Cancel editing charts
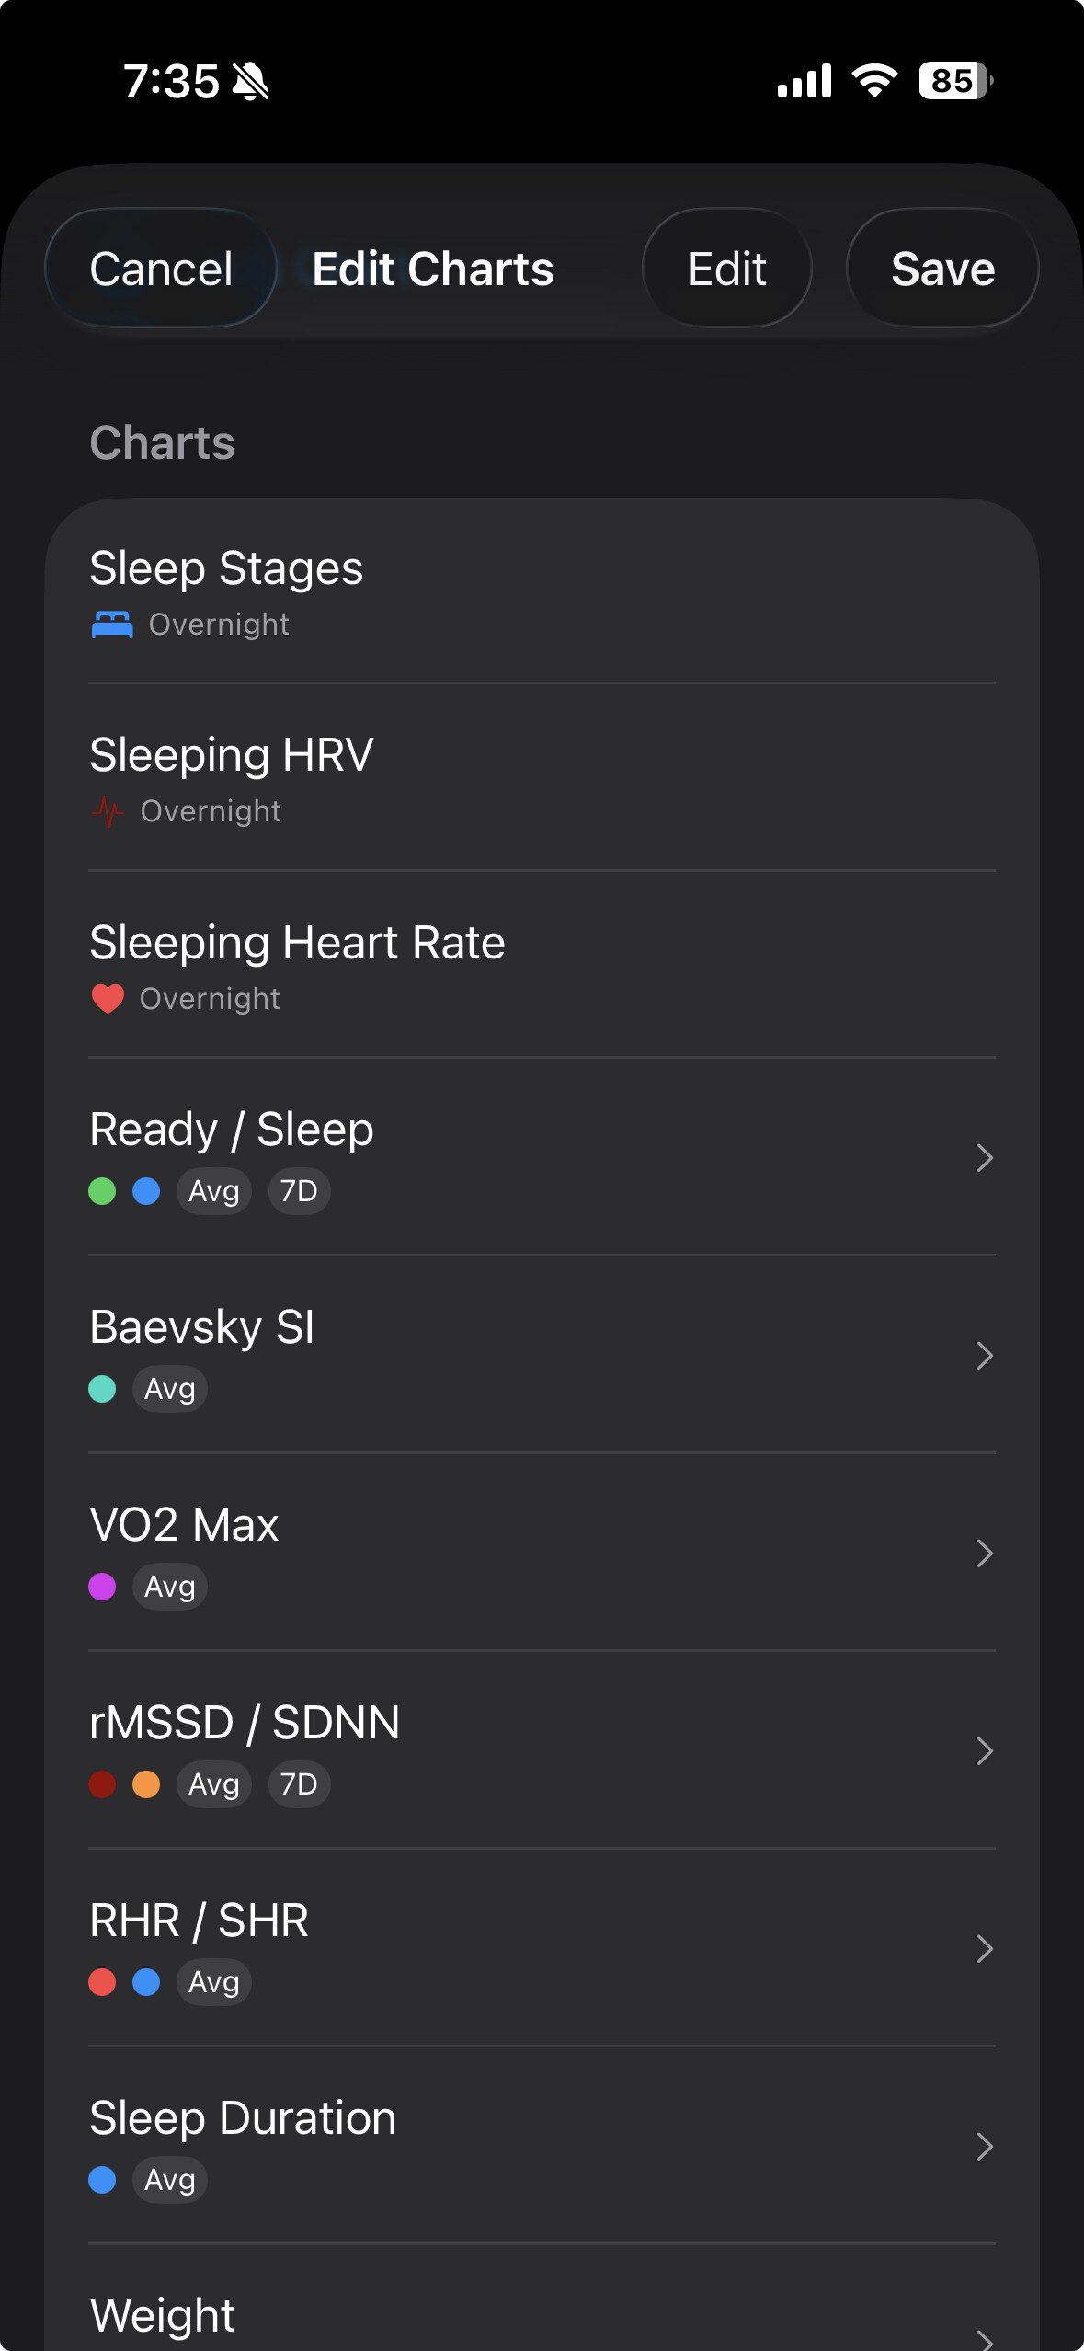Screen dimensions: 1084x2351 coord(161,269)
